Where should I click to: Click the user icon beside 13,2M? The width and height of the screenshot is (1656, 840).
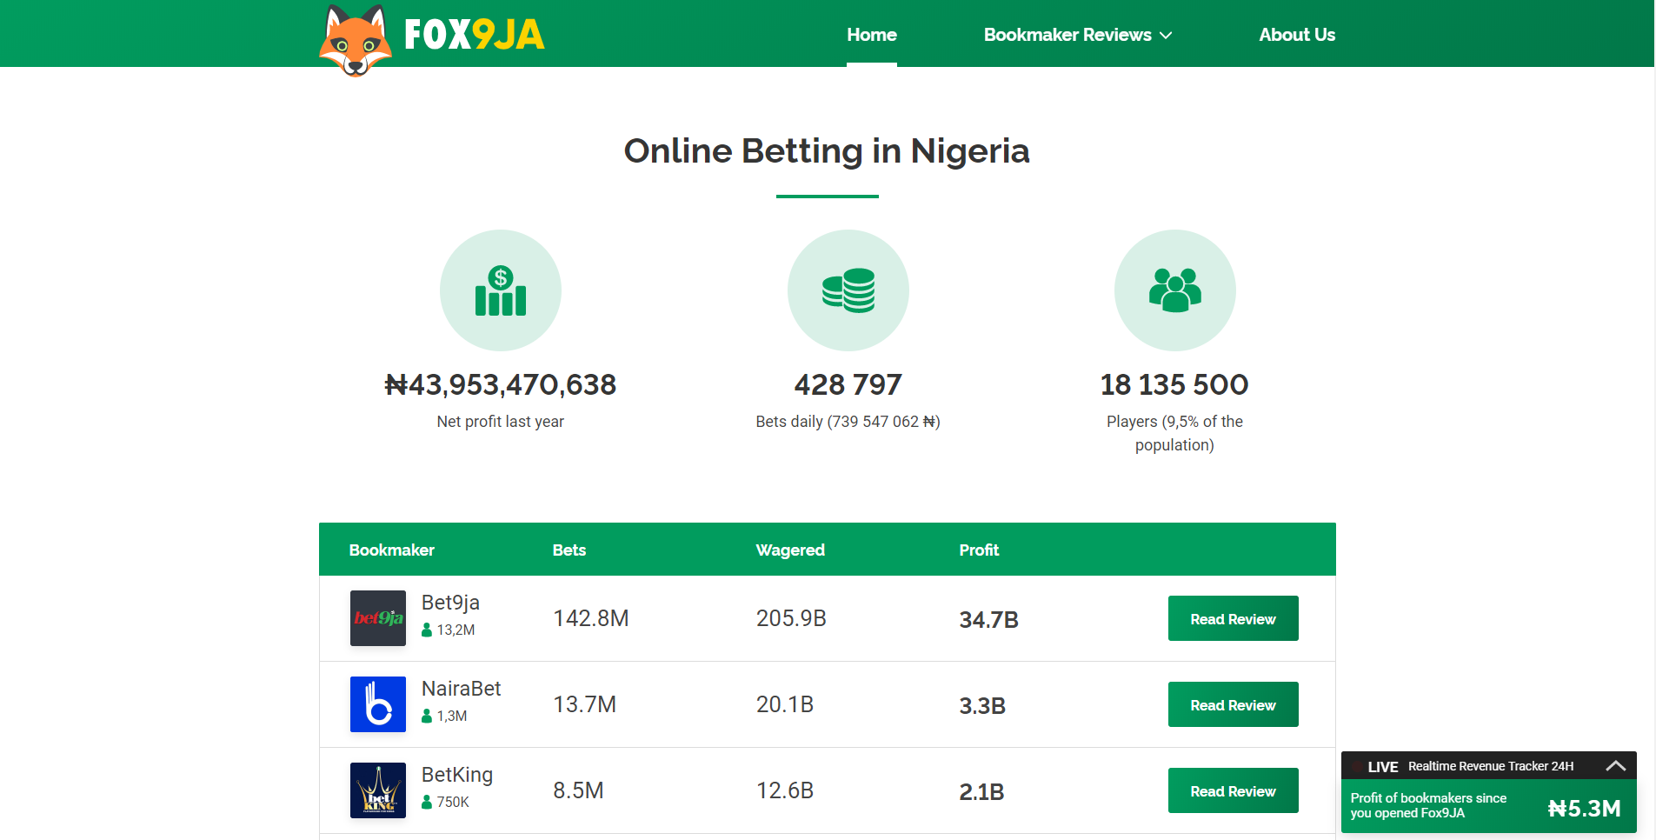427,630
